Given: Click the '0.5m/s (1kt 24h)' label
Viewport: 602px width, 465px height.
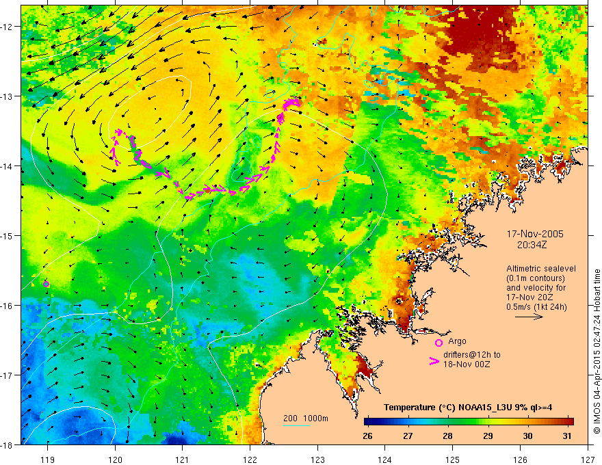Looking at the screenshot, I should (536, 307).
